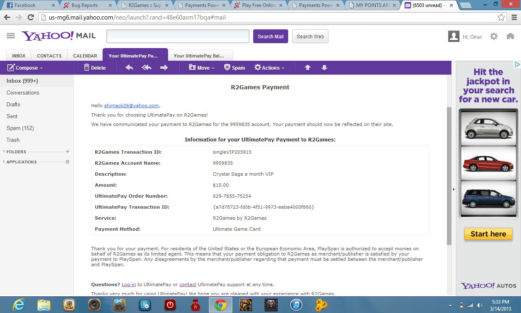Go to previous message up arrow
Screen dimensions: 521x313
308,68
